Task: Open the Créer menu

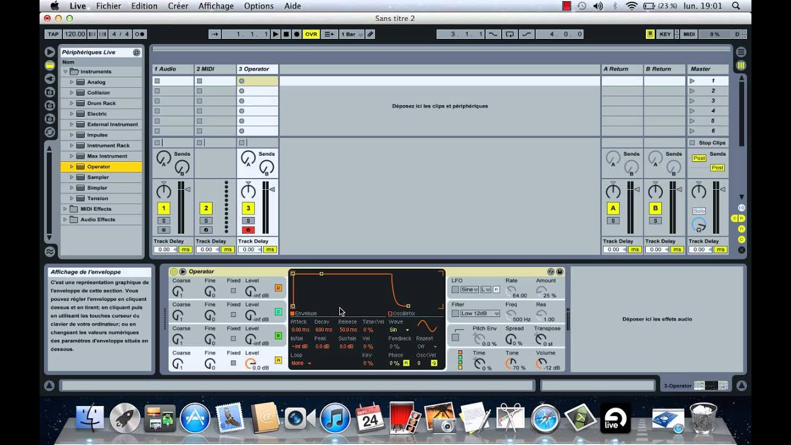Action: pyautogui.click(x=178, y=6)
